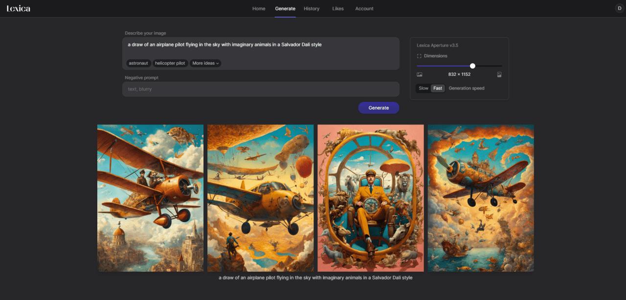Open the History tab
Image resolution: width=626 pixels, height=300 pixels.
coord(312,9)
